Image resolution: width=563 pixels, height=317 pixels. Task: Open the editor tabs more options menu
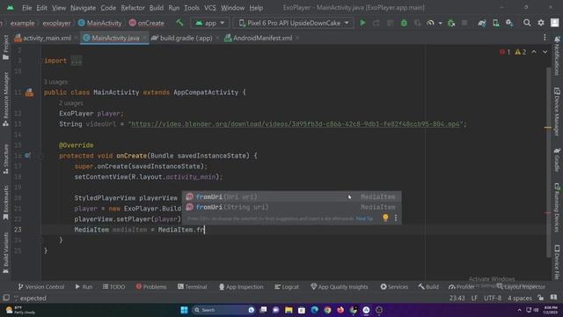(545, 38)
